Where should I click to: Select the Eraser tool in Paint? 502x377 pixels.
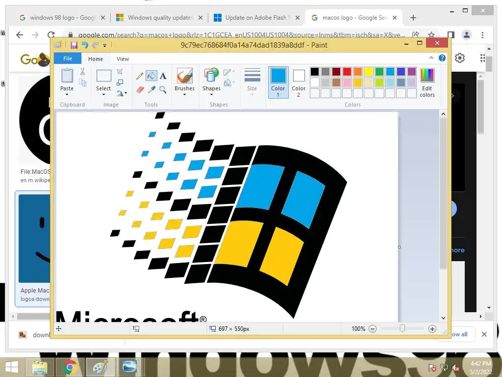pos(140,90)
